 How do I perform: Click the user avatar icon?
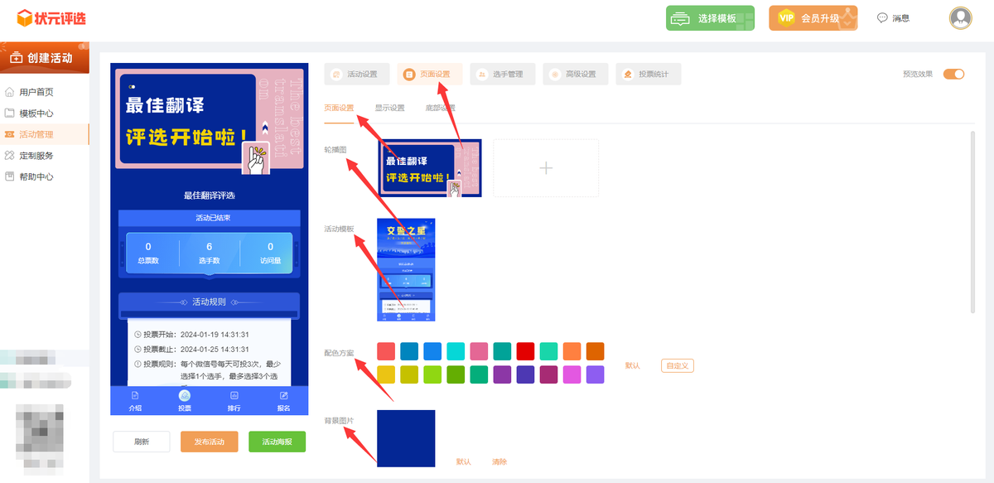click(960, 18)
